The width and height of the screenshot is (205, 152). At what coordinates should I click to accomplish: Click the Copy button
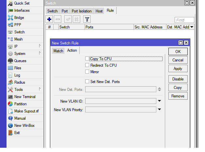click(178, 88)
